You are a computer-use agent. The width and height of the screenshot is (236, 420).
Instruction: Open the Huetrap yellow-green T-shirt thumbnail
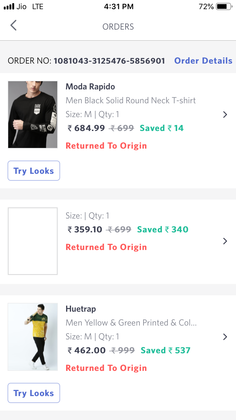pyautogui.click(x=33, y=337)
